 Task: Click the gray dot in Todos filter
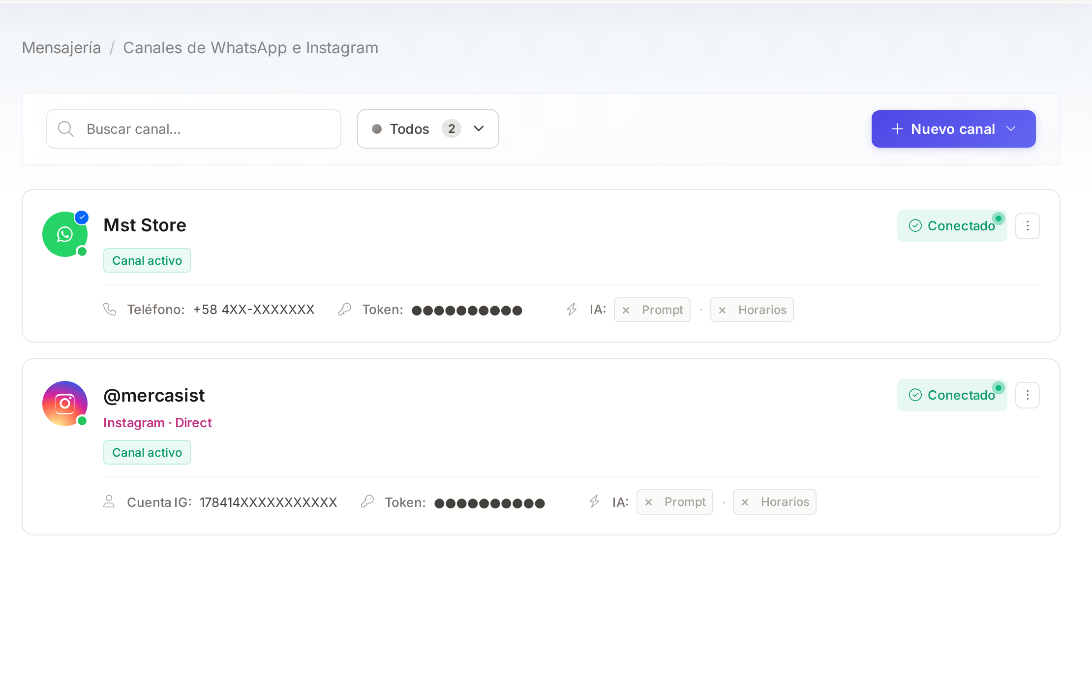(377, 129)
